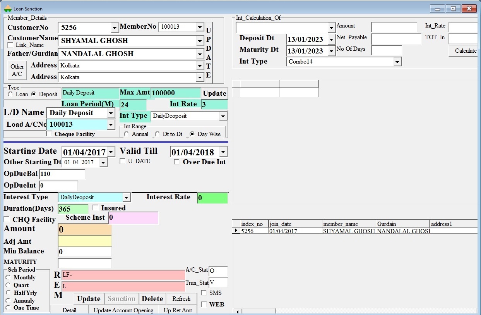Enable the Link_Name checkbox
Image resolution: width=481 pixels, height=315 pixels.
coord(10,45)
